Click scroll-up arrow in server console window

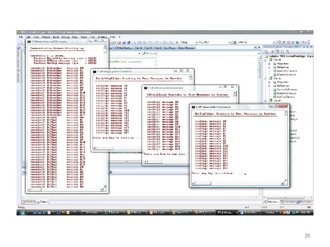tap(105, 46)
